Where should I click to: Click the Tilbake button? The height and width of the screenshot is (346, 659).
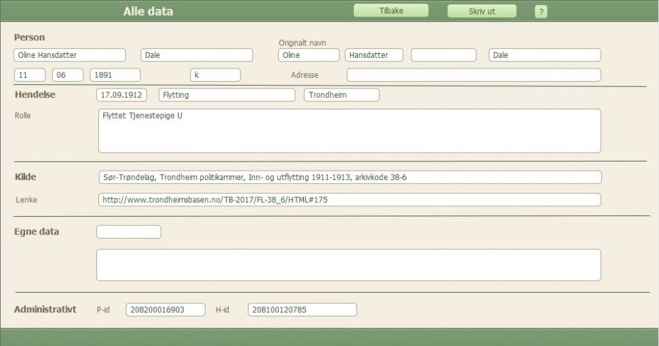coord(391,11)
